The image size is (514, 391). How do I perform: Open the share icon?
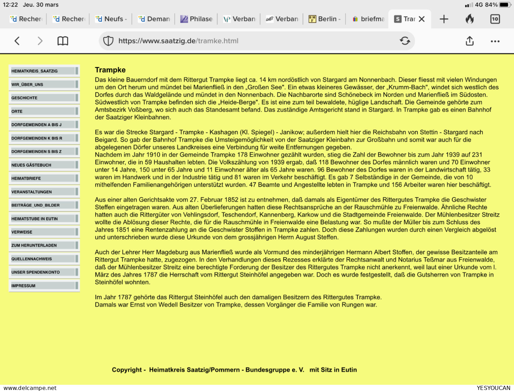point(470,41)
